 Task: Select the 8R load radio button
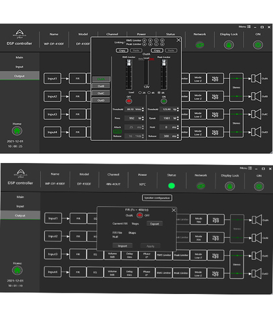tap(159, 93)
